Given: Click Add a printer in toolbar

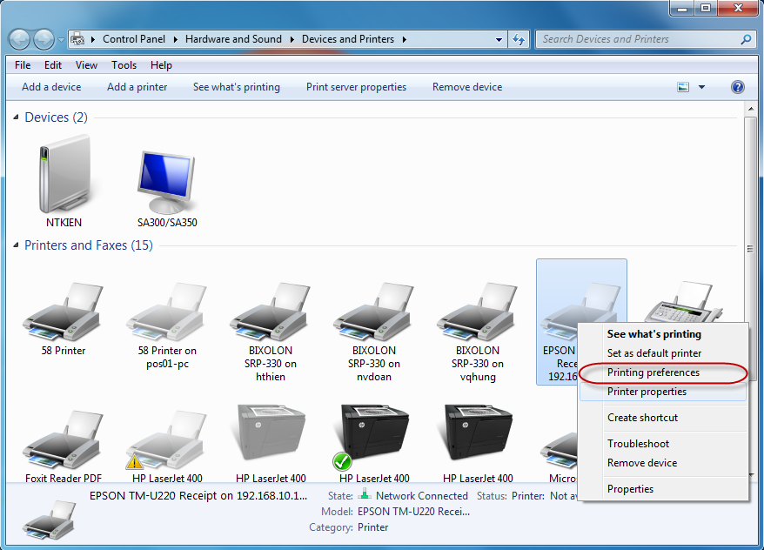Looking at the screenshot, I should (x=137, y=87).
